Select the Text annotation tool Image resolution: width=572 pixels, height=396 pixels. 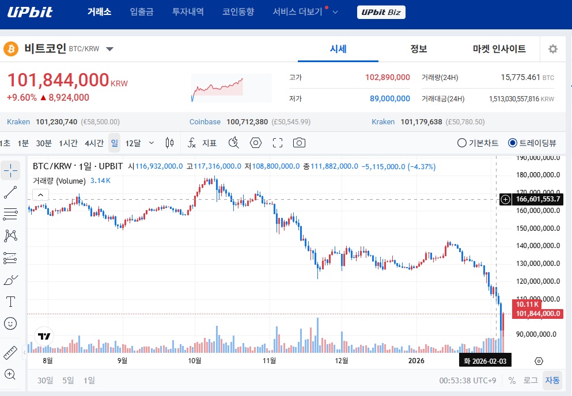[10, 302]
